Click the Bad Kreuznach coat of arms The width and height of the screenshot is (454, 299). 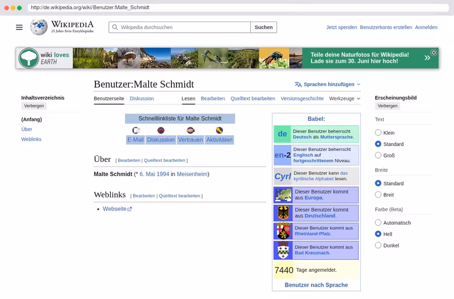283,250
